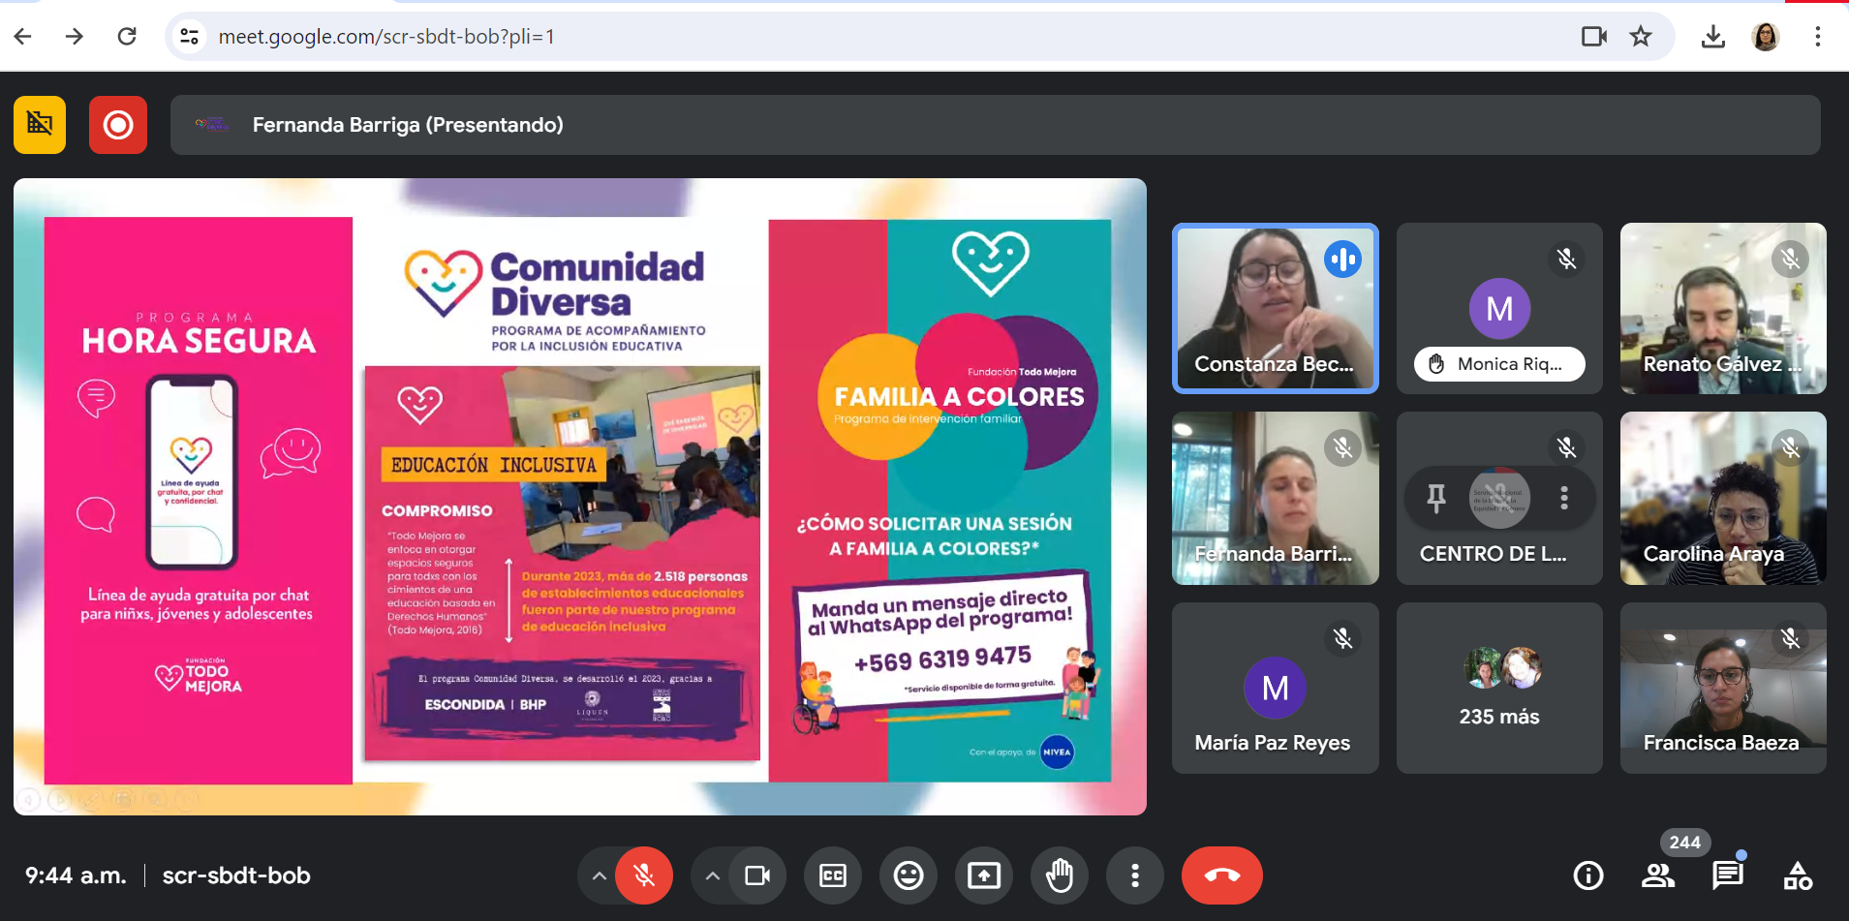Click muted mic icon on Francisca's tile
The width and height of the screenshot is (1849, 921).
click(1790, 638)
